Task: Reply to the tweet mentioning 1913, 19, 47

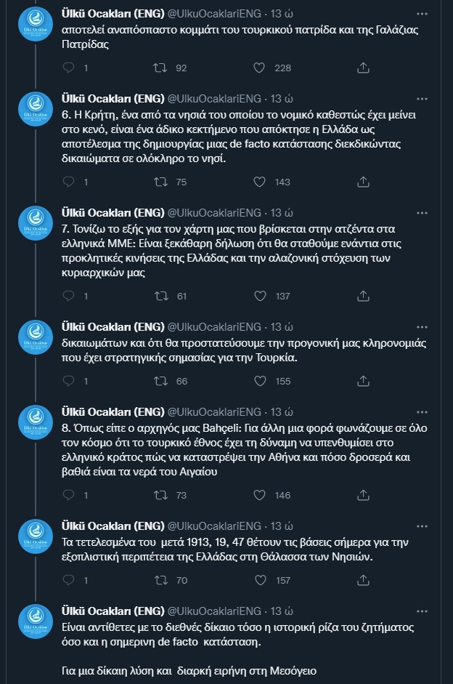Action: pyautogui.click(x=69, y=580)
